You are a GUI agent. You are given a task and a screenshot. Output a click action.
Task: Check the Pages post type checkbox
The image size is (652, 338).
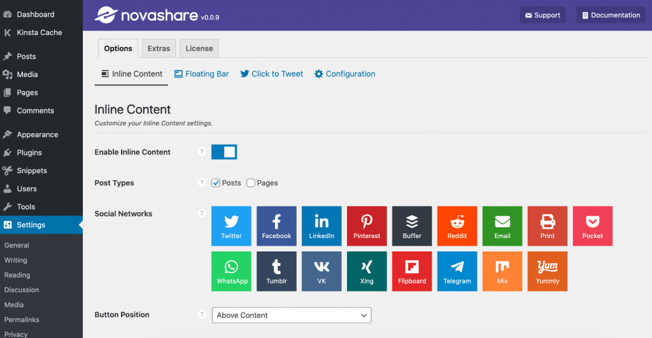[x=251, y=183]
